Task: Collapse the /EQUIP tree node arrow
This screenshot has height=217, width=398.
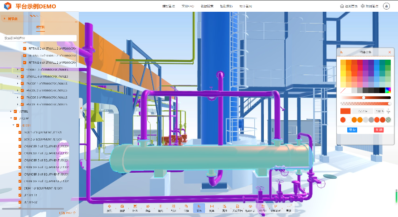Action: (x=10, y=118)
